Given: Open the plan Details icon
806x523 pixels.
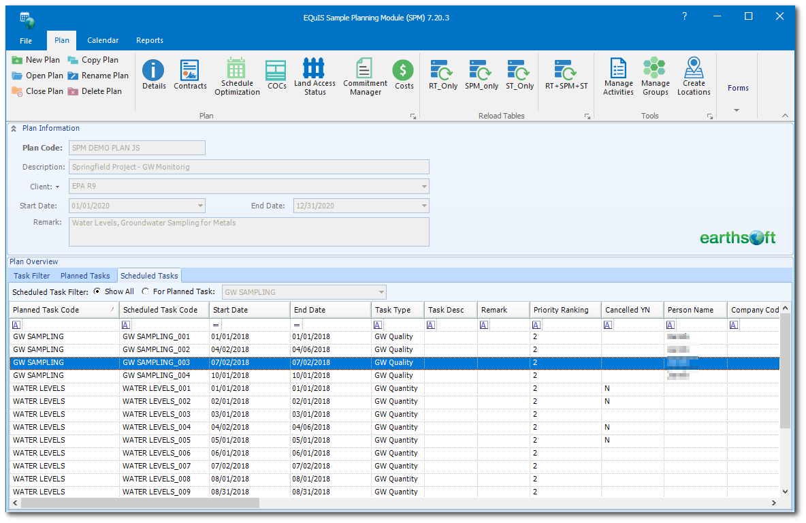Looking at the screenshot, I should (x=154, y=75).
